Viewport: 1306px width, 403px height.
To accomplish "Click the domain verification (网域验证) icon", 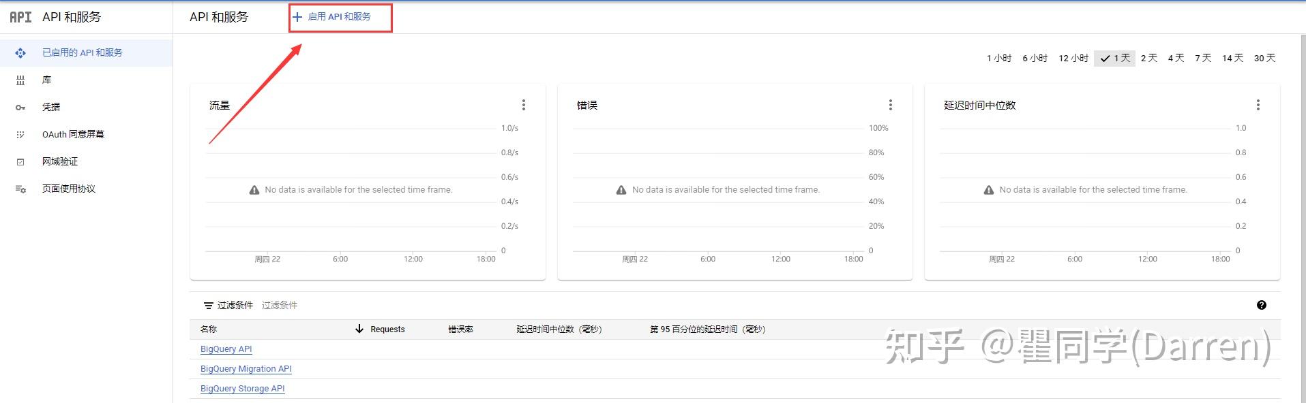I will tap(20, 161).
